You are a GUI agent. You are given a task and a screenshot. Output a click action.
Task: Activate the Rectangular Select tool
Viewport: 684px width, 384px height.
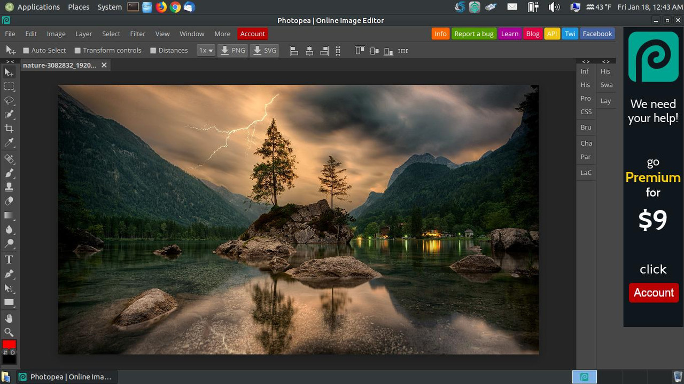point(9,86)
